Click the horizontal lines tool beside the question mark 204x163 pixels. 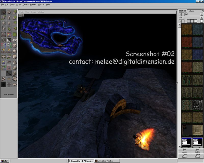(9, 79)
